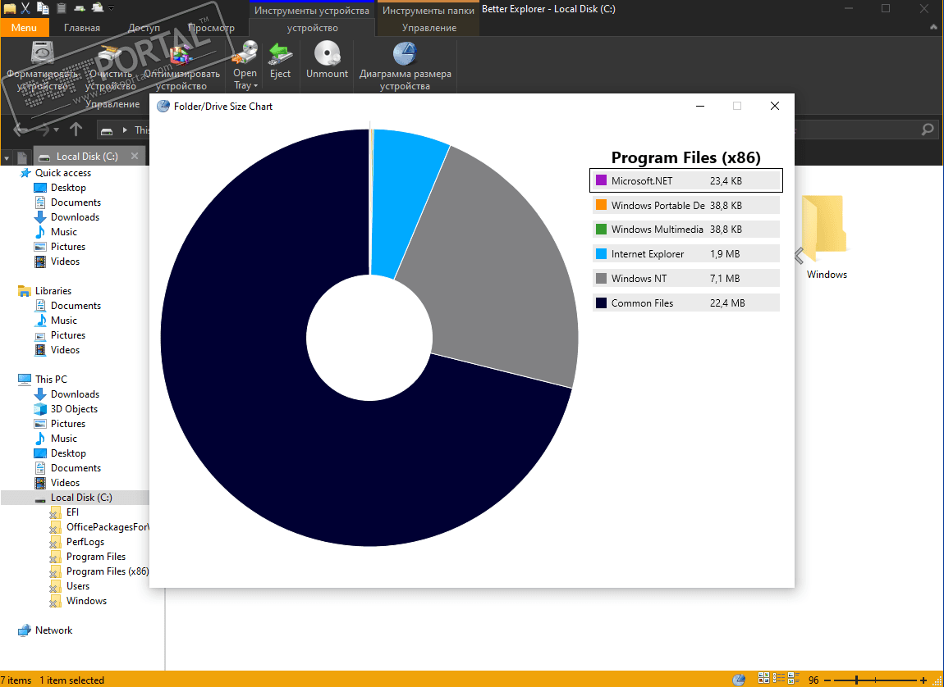Select Libraries in navigation pane
The image size is (944, 687).
[x=53, y=290]
